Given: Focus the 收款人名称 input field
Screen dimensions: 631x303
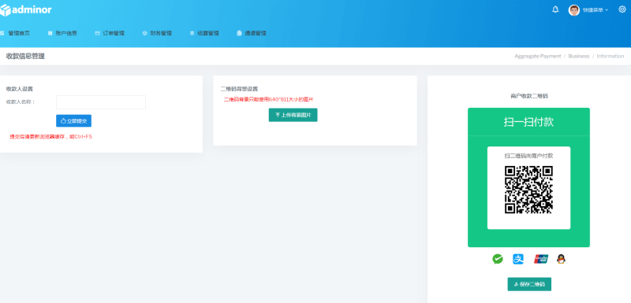Looking at the screenshot, I should click(x=101, y=102).
